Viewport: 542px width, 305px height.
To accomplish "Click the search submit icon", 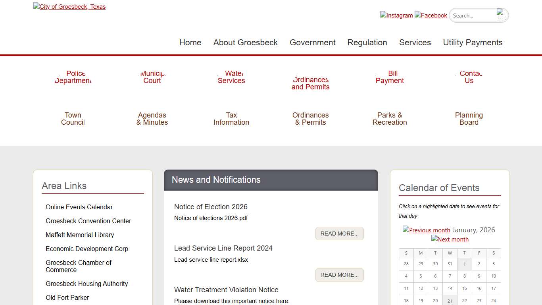I will (502, 15).
